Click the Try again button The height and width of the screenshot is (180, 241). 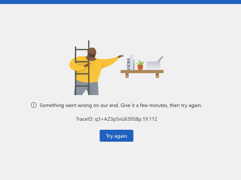[116, 136]
